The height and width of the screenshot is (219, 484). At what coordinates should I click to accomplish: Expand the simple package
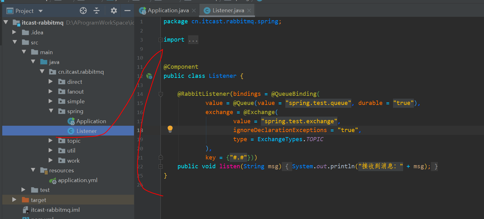point(51,101)
